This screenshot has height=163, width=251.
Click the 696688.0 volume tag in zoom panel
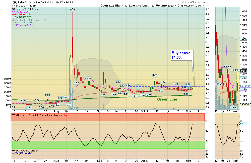point(245,104)
